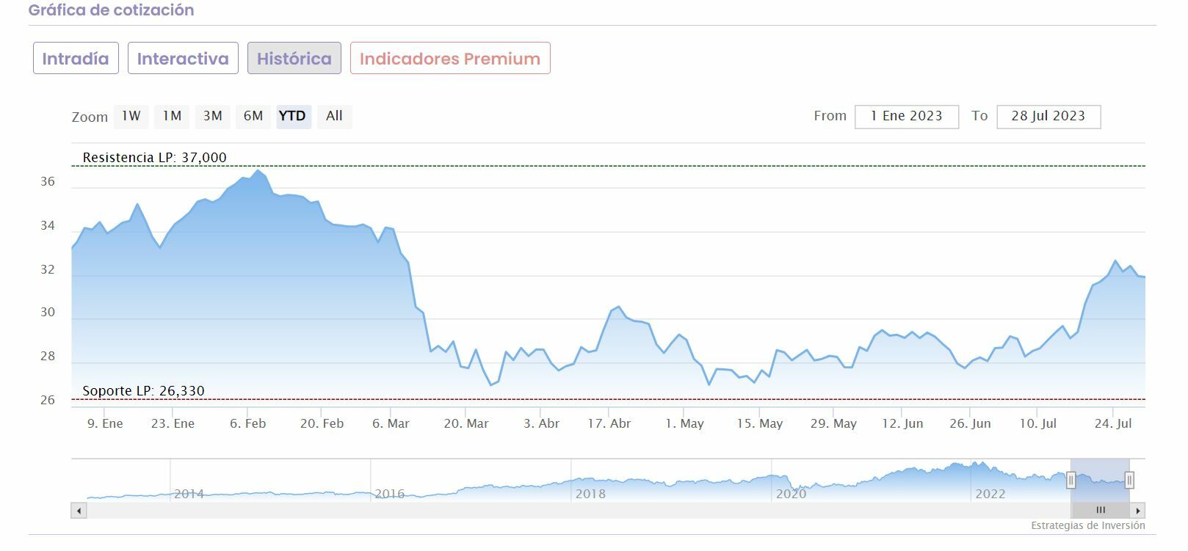Select the 6M zoom option

[253, 116]
